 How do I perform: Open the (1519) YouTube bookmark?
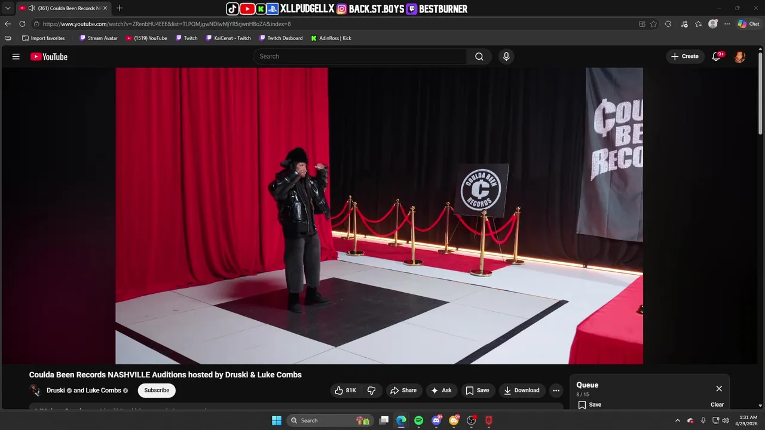[x=146, y=38]
